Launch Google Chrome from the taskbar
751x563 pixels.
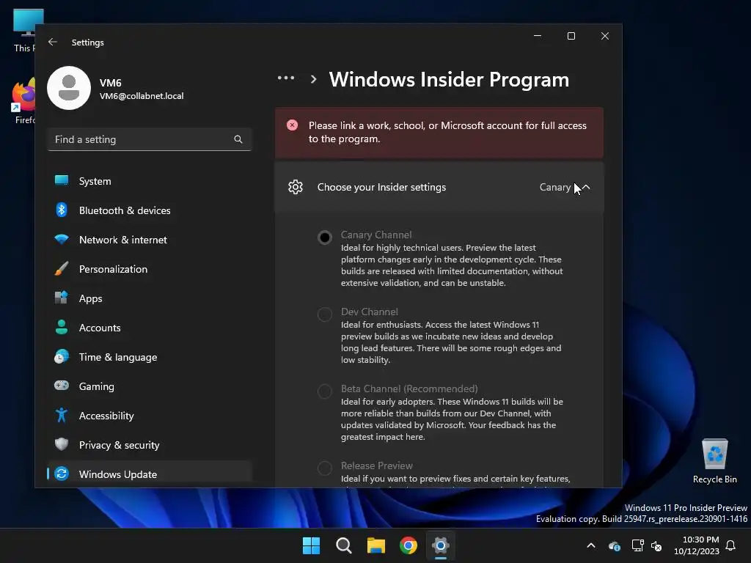tap(408, 545)
